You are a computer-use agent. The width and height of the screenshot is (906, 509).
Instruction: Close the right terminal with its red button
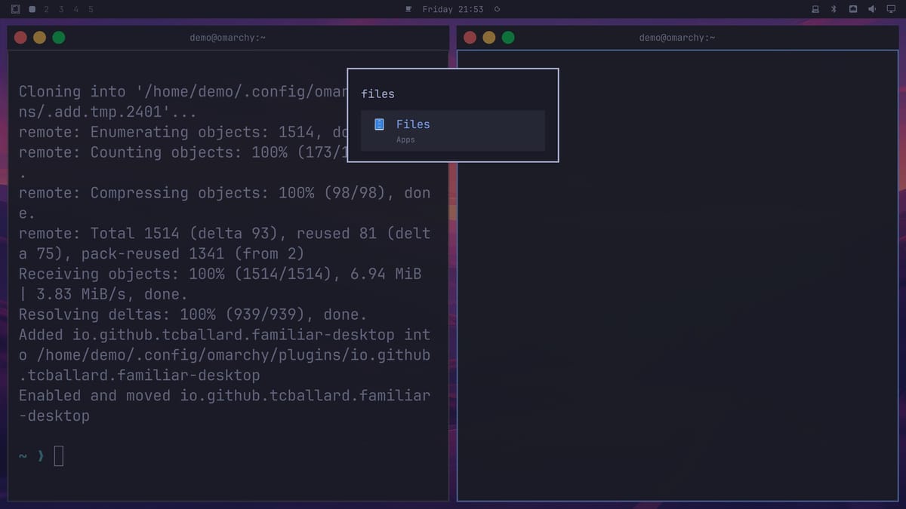coord(470,38)
